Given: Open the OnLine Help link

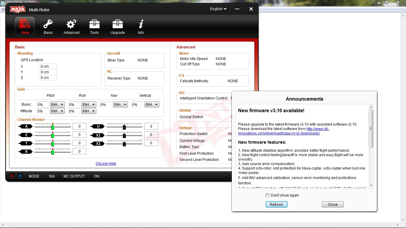Looking at the screenshot, I should (x=106, y=164).
